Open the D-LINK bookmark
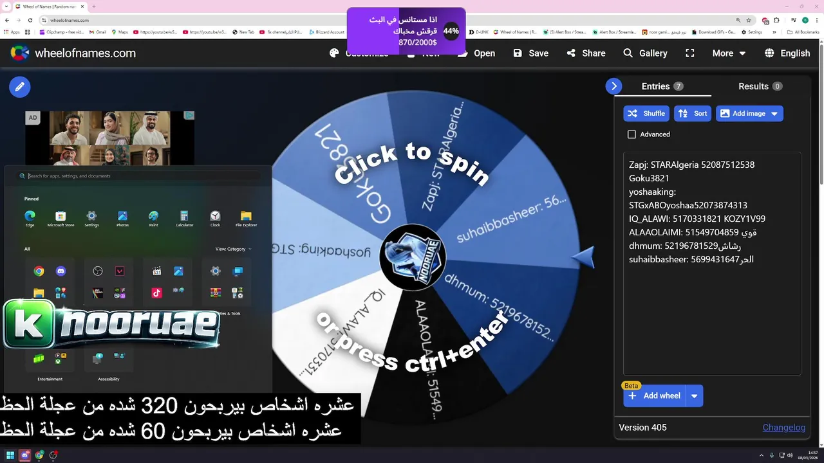This screenshot has height=463, width=824. point(478,32)
